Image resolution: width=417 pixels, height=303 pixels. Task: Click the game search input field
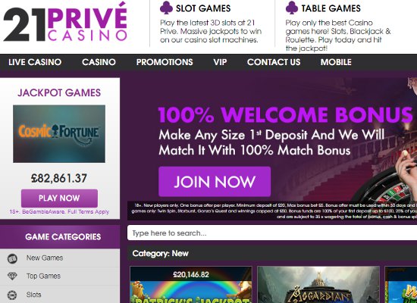pos(272,233)
